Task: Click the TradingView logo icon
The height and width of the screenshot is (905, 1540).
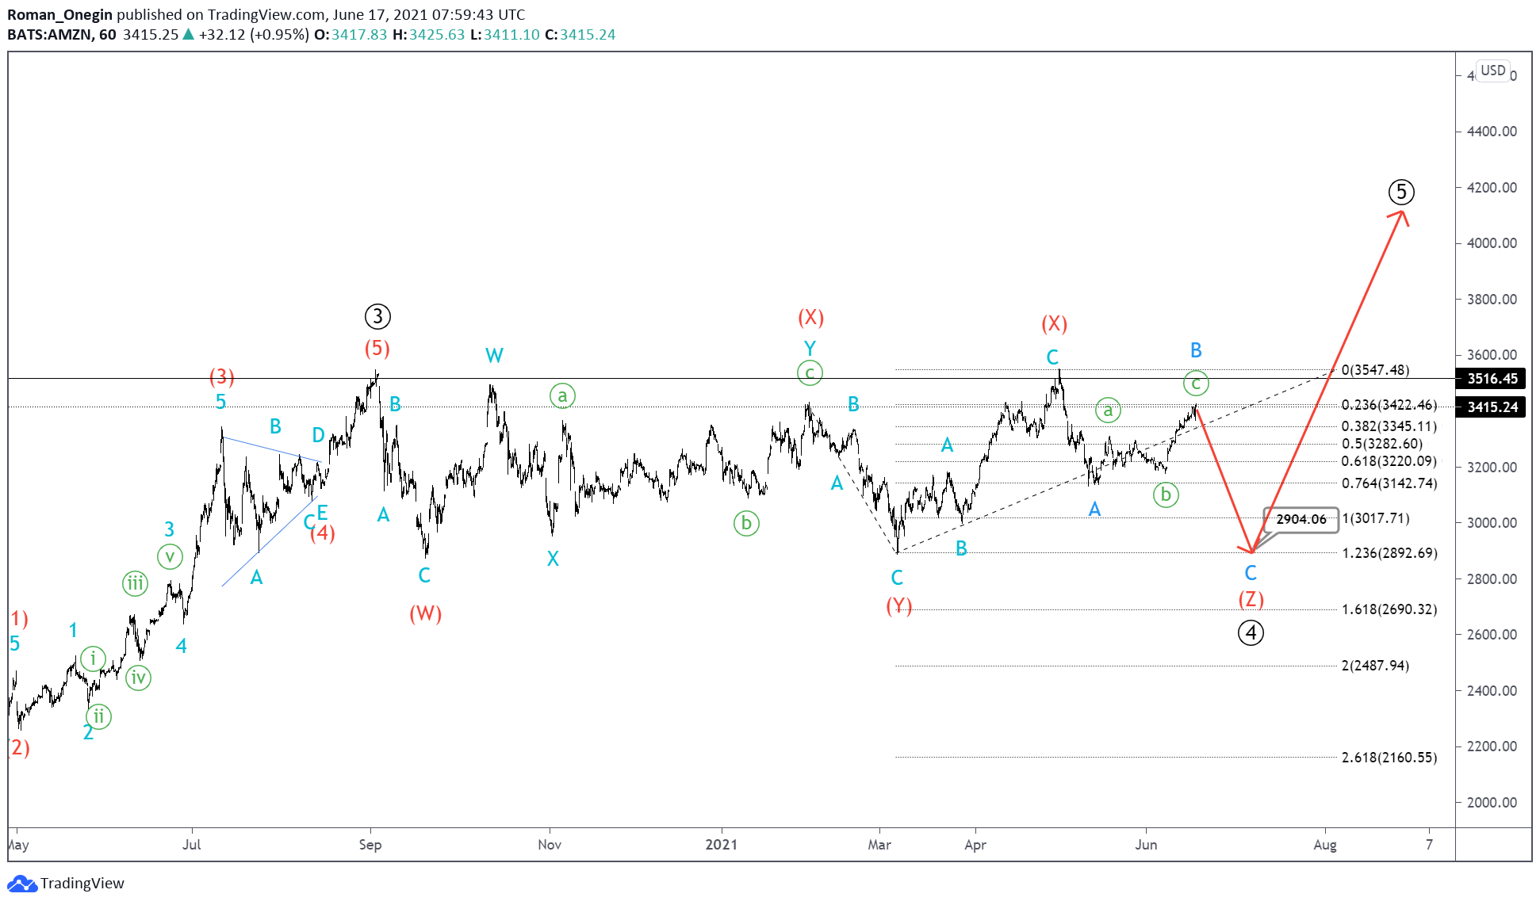Action: point(21,884)
